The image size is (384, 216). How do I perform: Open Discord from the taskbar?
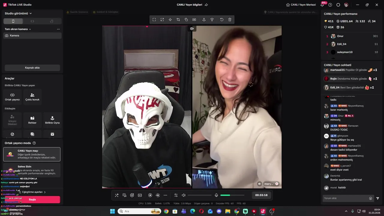click(219, 211)
